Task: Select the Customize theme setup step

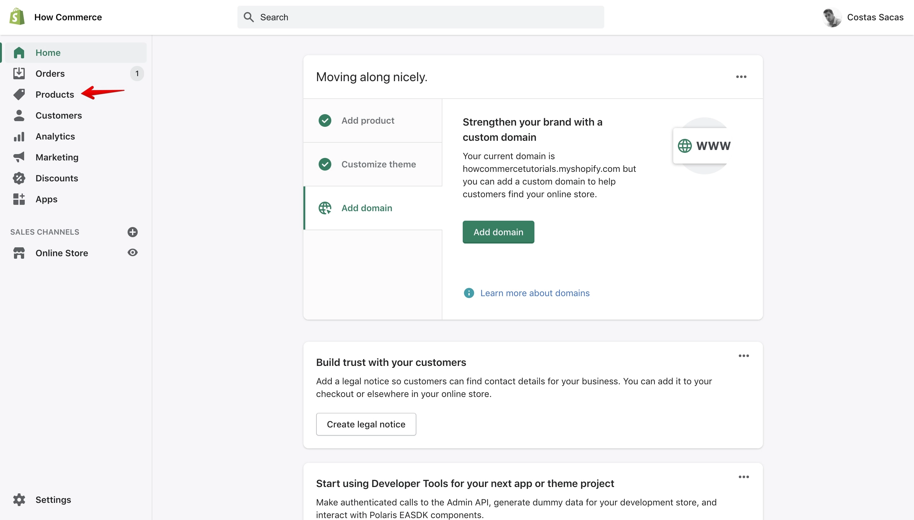Action: click(x=373, y=164)
